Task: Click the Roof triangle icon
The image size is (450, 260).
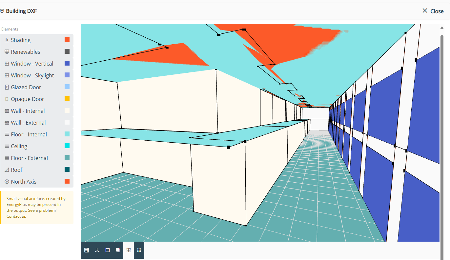Action: click(7, 170)
